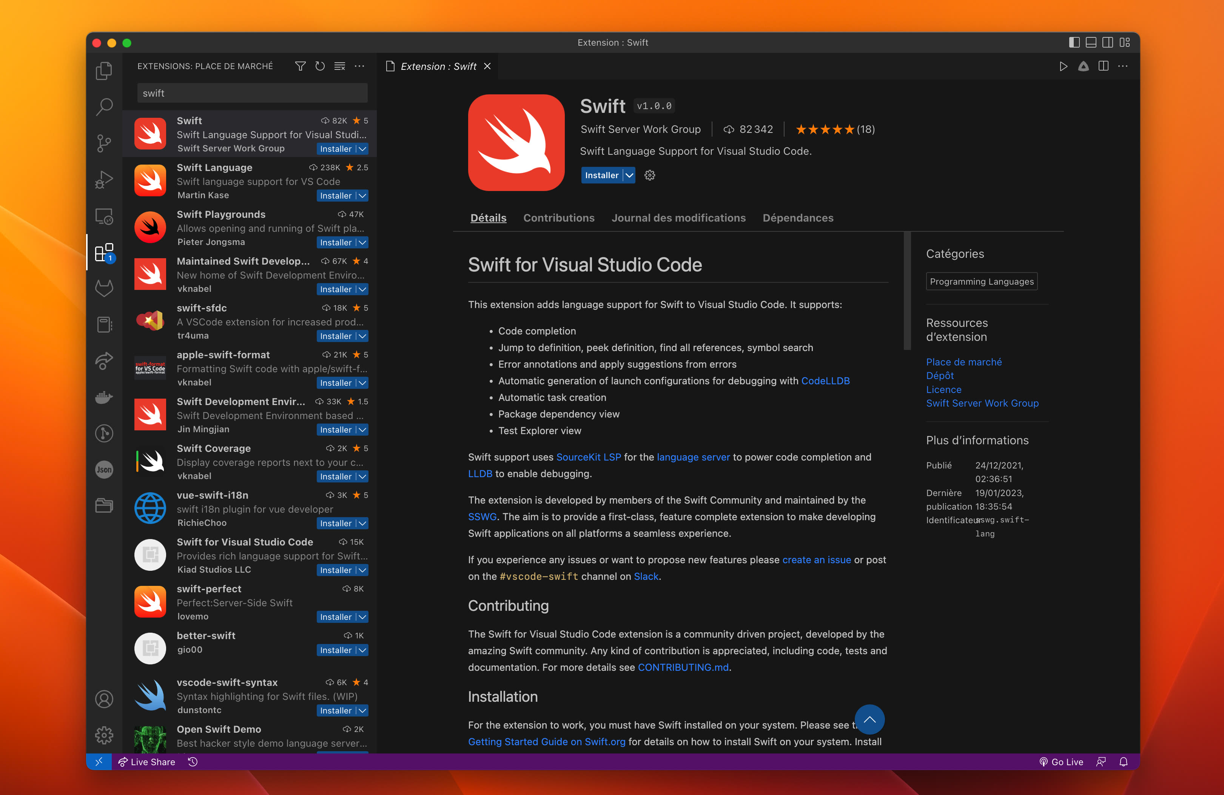
Task: Click inside the swift search field
Action: point(252,93)
